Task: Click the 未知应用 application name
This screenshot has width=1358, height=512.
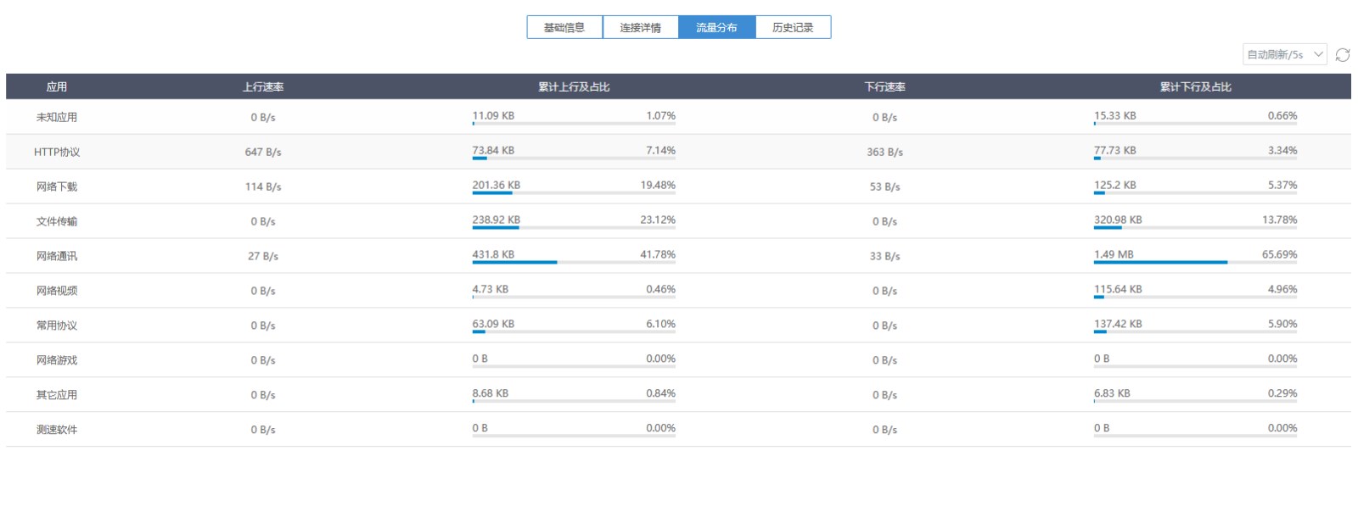Action: 57,118
